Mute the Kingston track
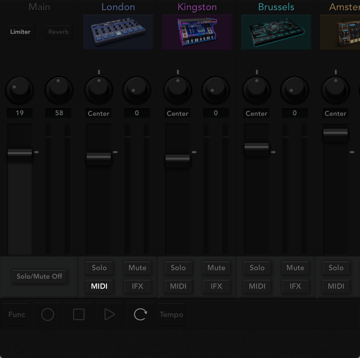Image resolution: width=360 pixels, height=358 pixels. tap(216, 268)
